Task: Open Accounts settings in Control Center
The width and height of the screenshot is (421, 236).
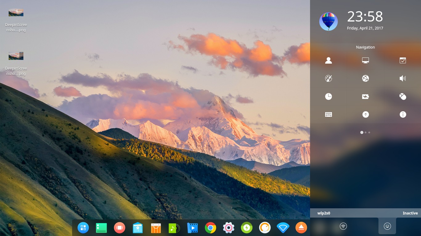Action: (x=329, y=60)
